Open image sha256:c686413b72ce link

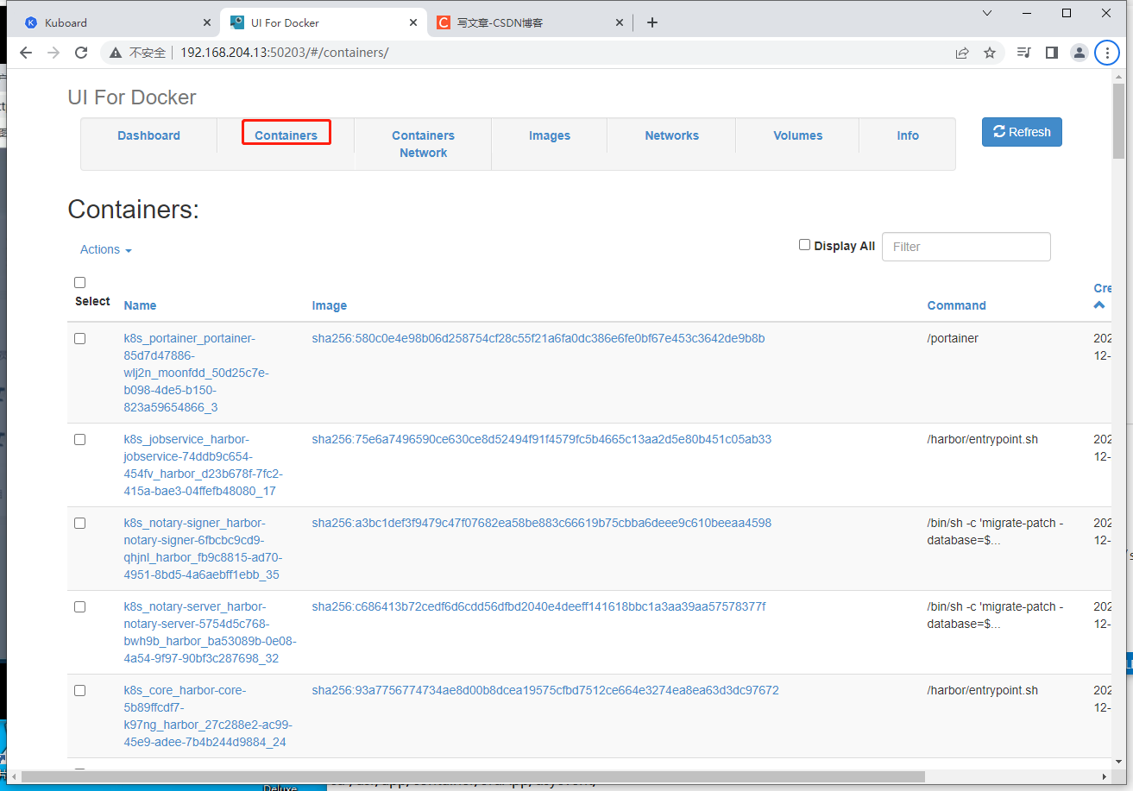(x=539, y=606)
